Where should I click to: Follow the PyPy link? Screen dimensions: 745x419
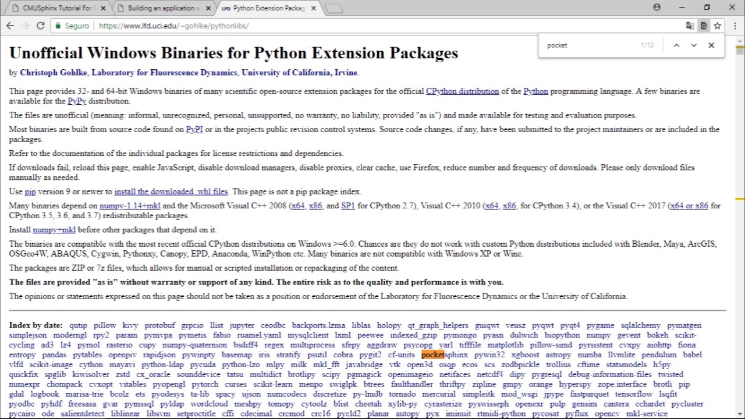(x=77, y=101)
